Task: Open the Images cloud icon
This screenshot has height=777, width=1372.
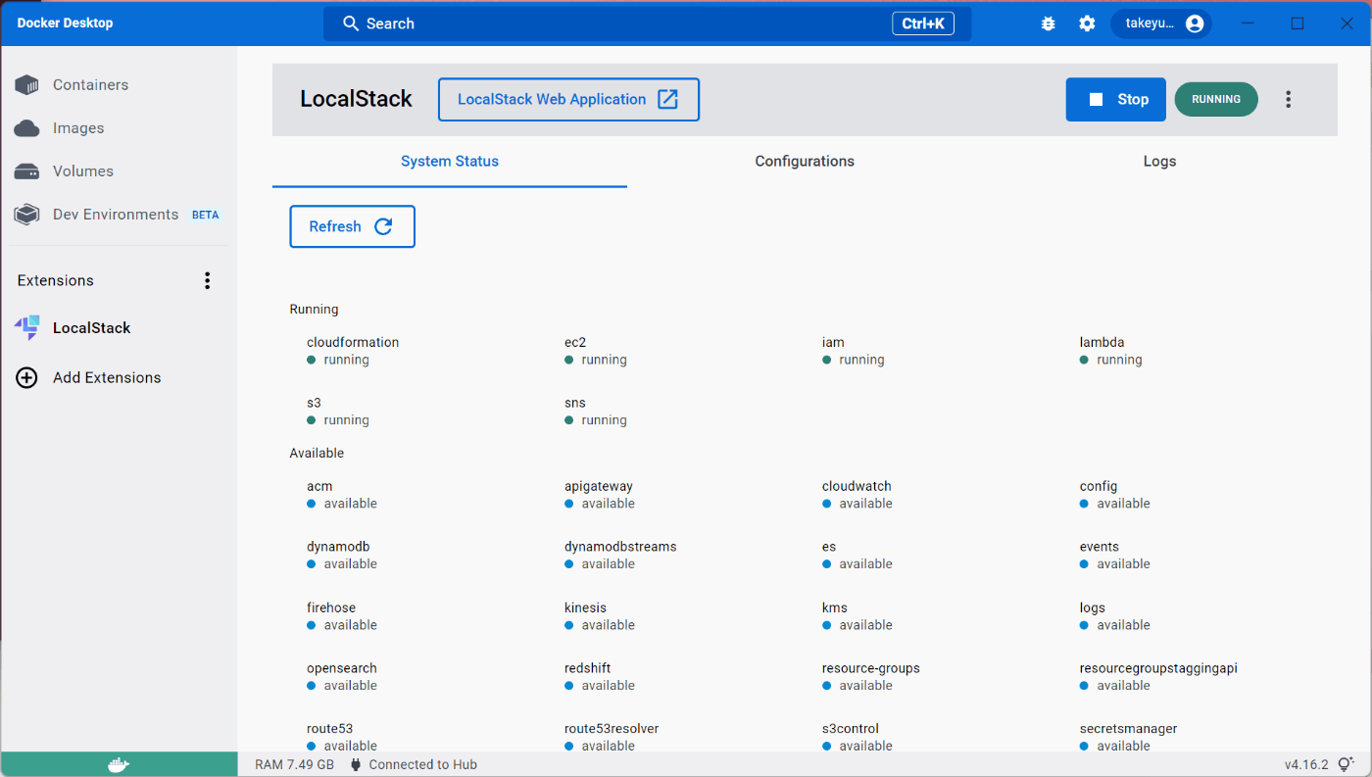Action: point(26,128)
